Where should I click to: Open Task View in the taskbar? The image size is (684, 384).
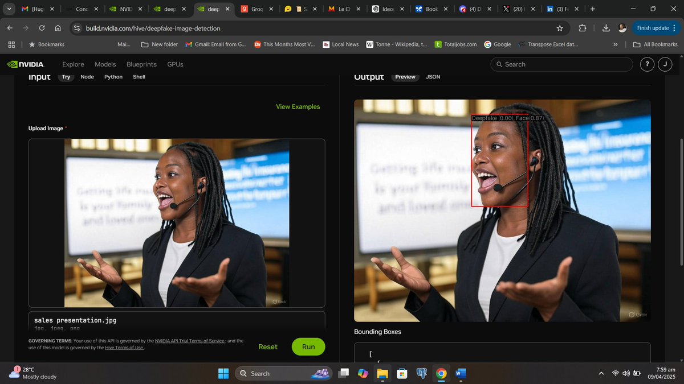pos(344,373)
